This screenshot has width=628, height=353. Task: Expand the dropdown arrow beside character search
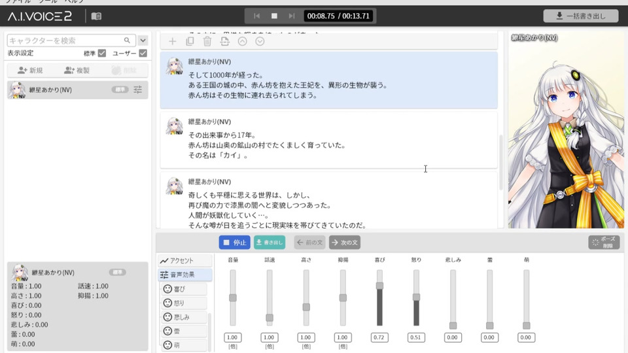(143, 41)
